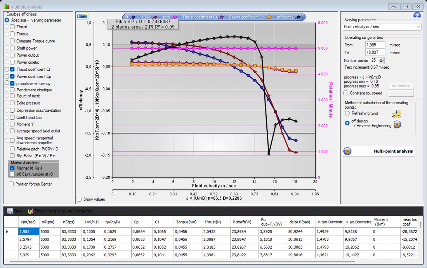The width and height of the screenshot is (427, 268).
Task: Choose the Refreshing twist calculation method
Action: pyautogui.click(x=347, y=113)
